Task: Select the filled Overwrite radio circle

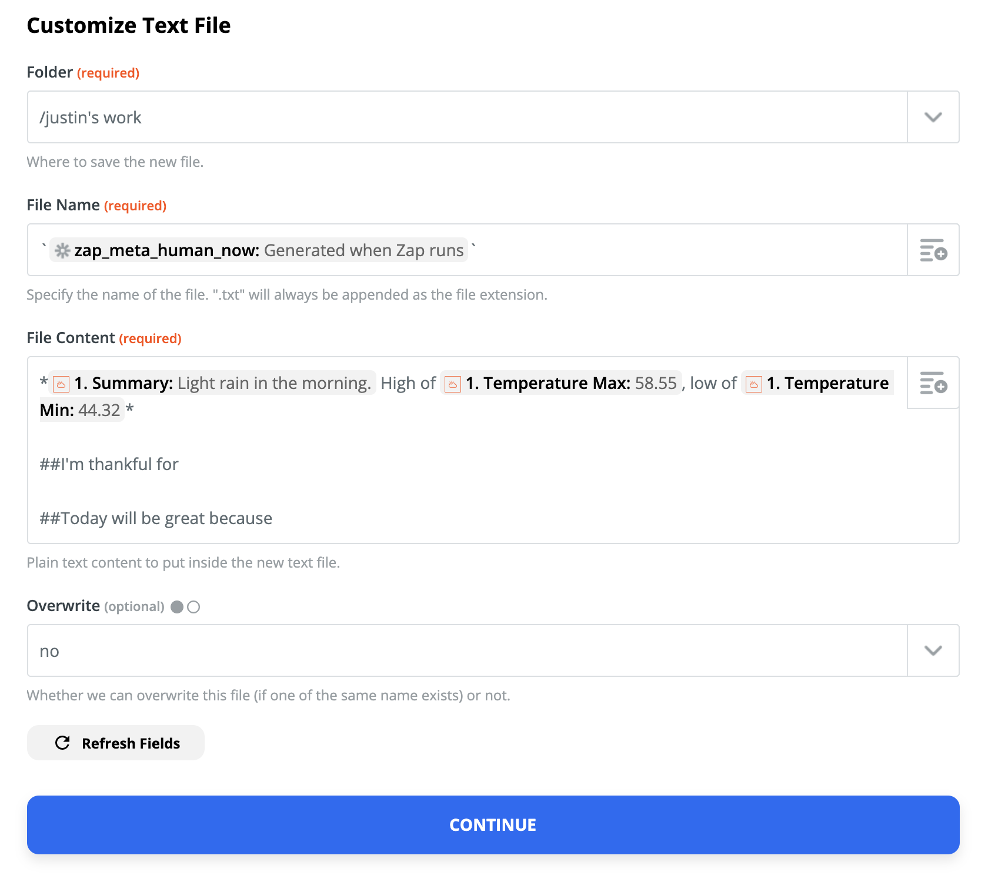Action: [x=177, y=607]
